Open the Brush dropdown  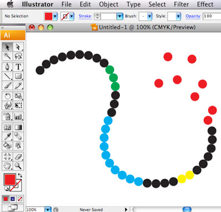(x=149, y=17)
